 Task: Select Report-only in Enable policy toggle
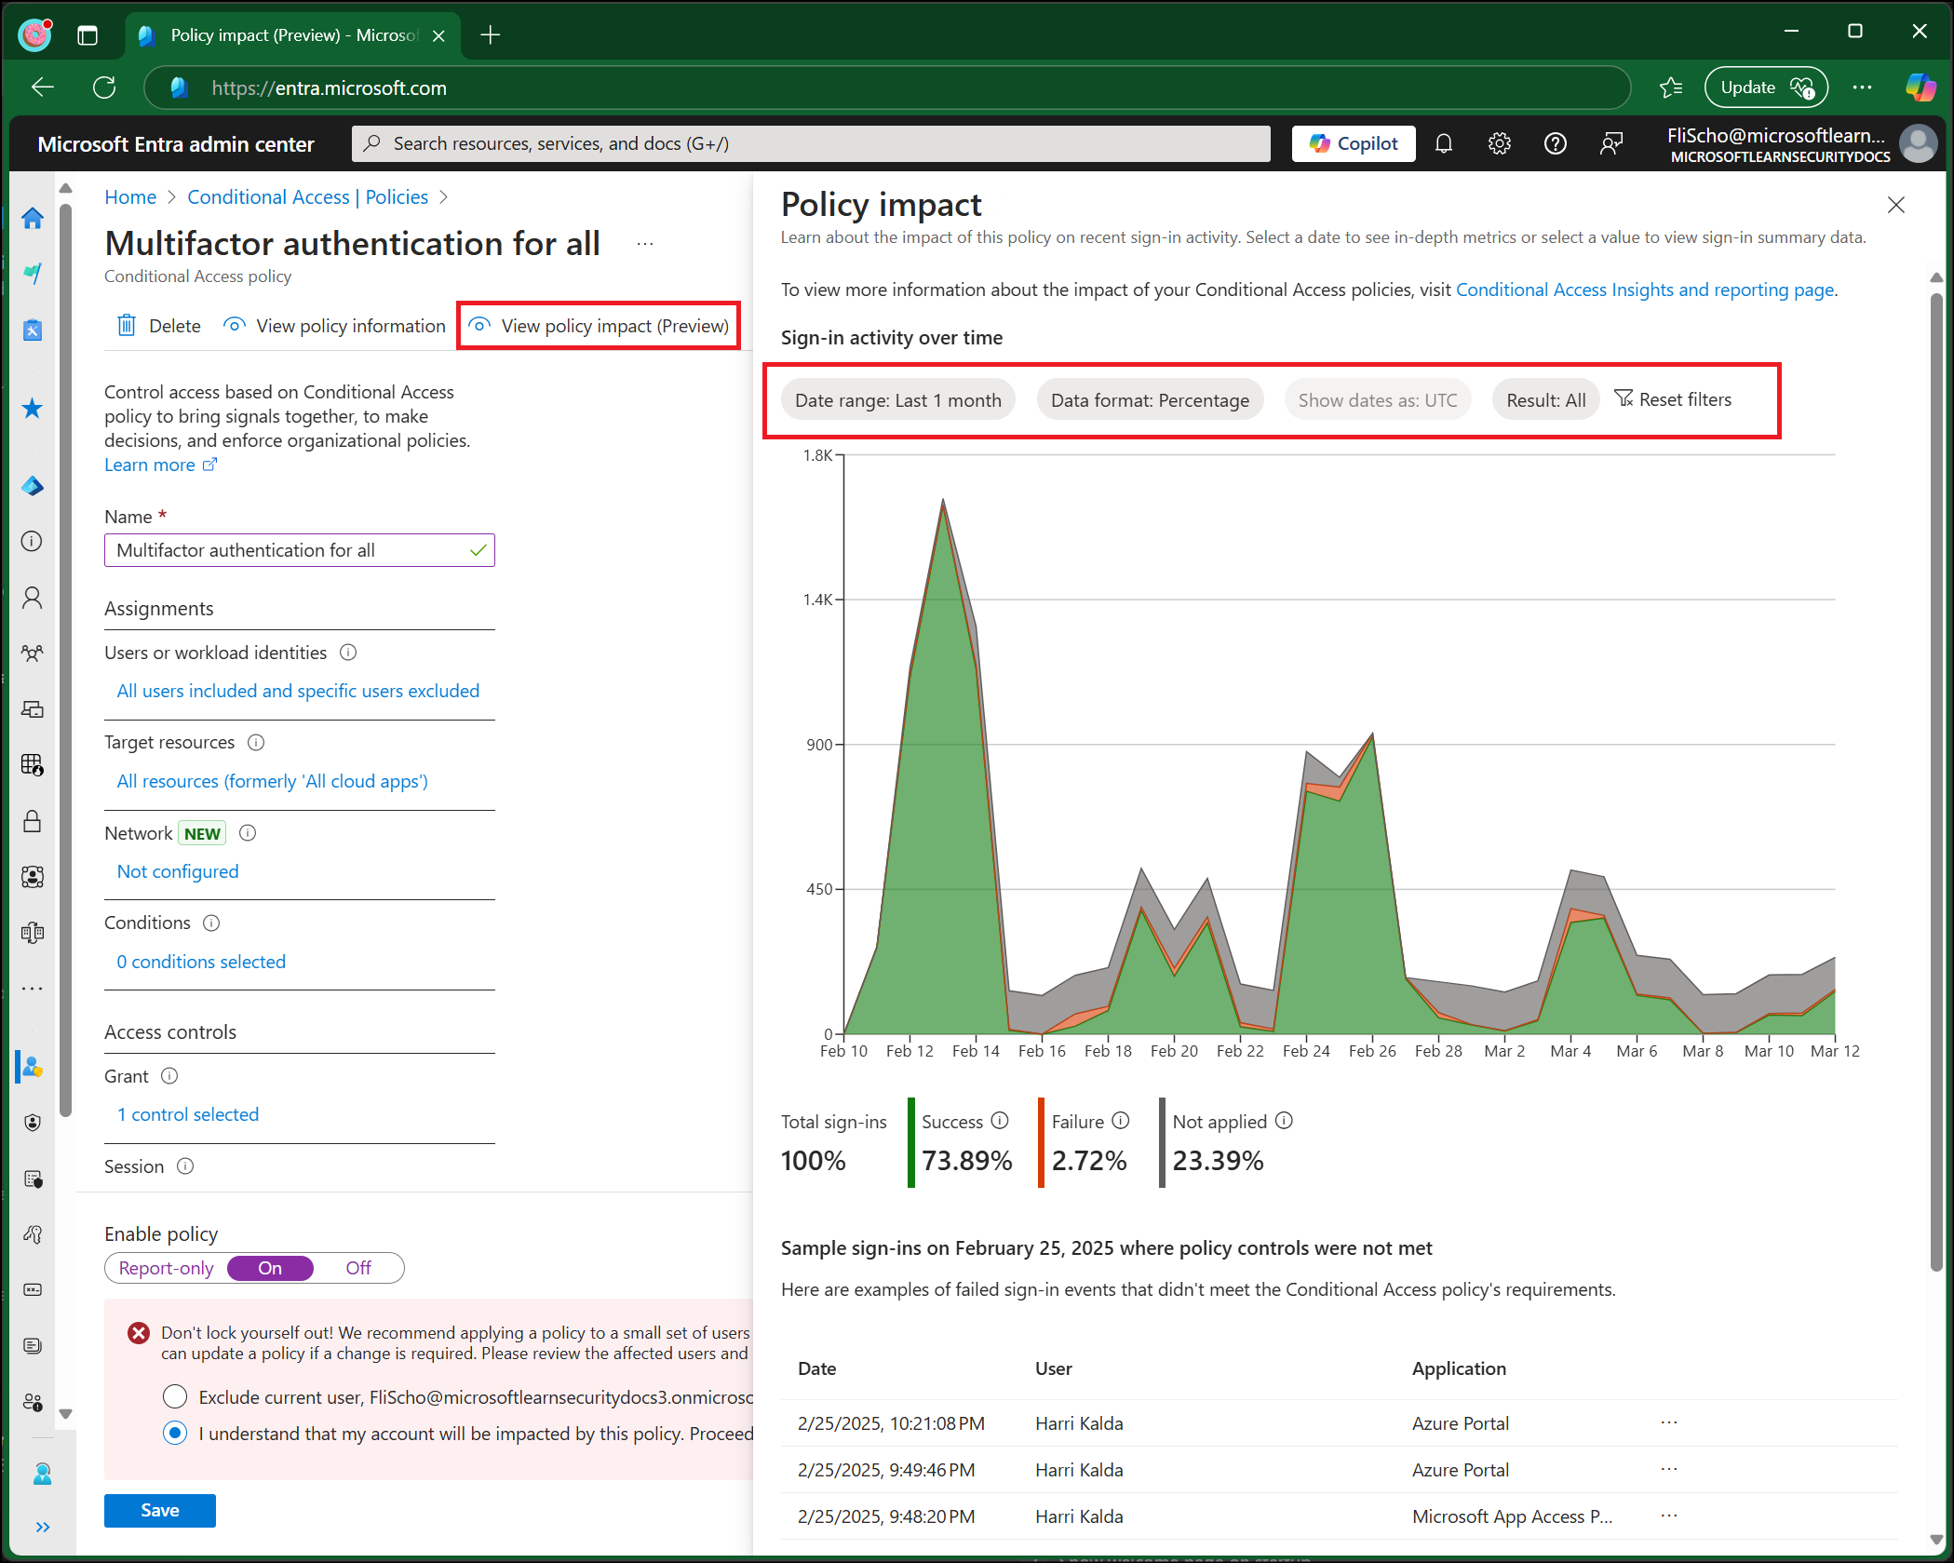(166, 1268)
